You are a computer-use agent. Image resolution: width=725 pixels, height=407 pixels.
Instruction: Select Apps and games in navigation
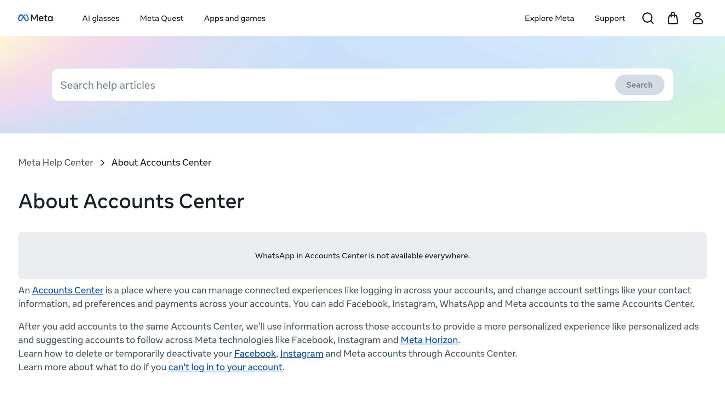(x=234, y=18)
